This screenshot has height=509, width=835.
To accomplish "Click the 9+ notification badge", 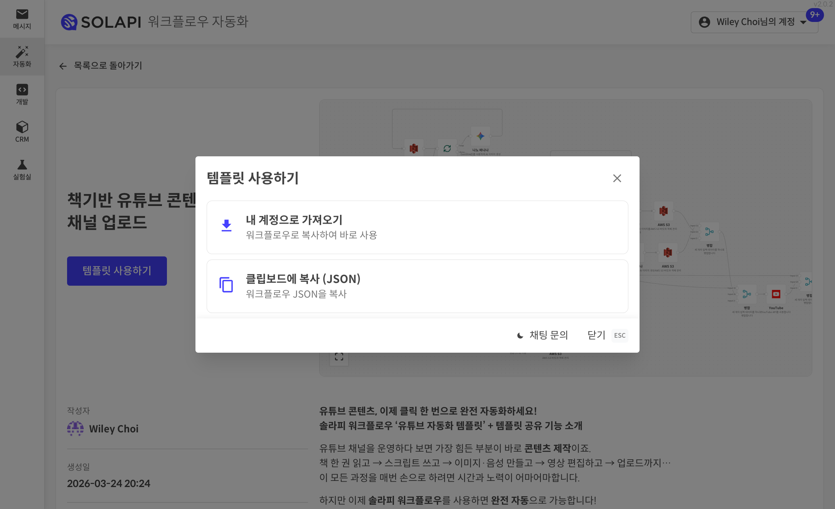I will click(814, 15).
